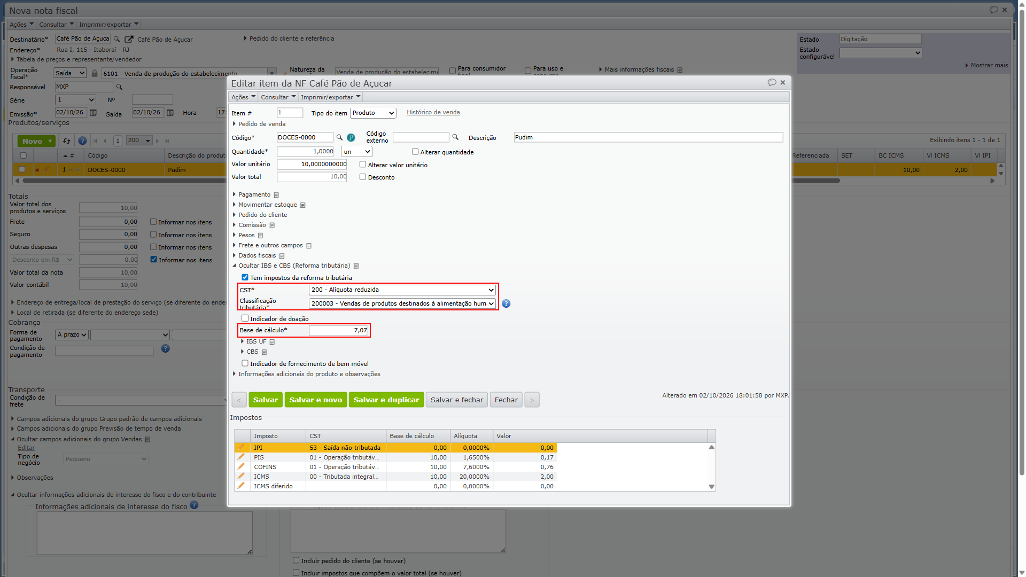Click the search icon beside Código externo
Image resolution: width=1026 pixels, height=577 pixels.
point(455,137)
